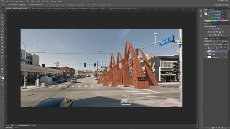The height and width of the screenshot is (129, 230).
Task: Open the Normal blend mode dropdown
Action: pyautogui.click(x=210, y=44)
